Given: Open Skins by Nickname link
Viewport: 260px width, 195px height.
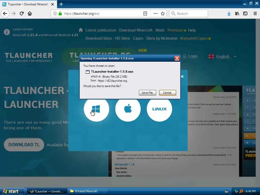Looking at the screenshot, I should click(x=162, y=38).
